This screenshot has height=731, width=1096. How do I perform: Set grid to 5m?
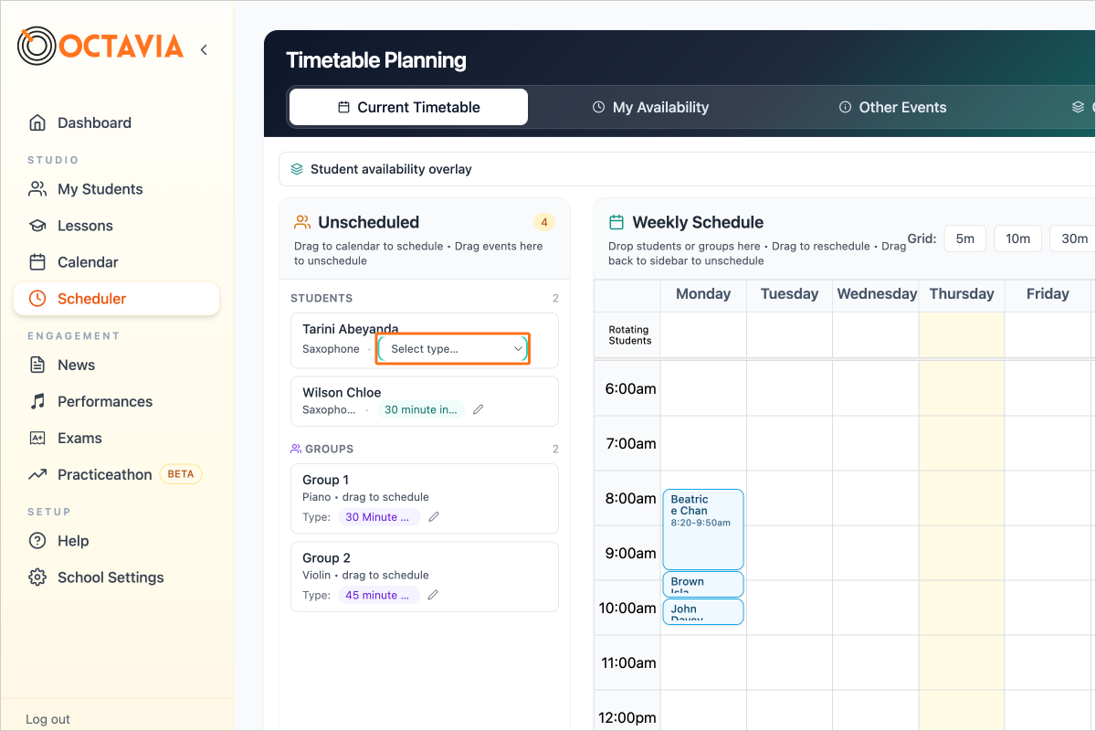point(964,238)
